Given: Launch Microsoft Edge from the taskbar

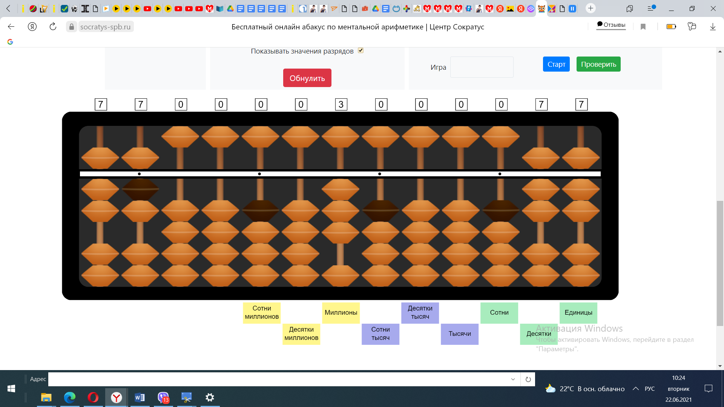Looking at the screenshot, I should (70, 398).
